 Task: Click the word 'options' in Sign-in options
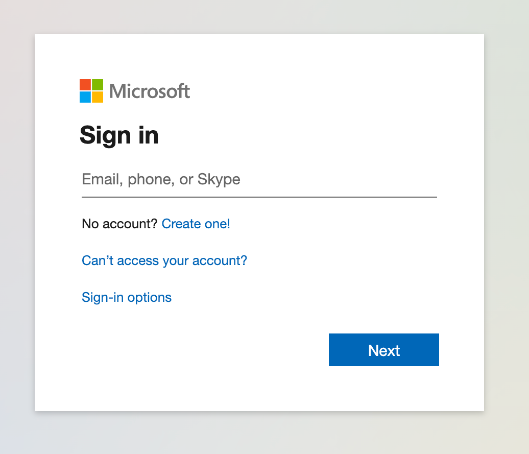pyautogui.click(x=150, y=297)
